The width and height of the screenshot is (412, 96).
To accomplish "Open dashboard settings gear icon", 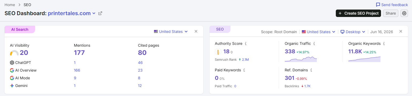I will (x=404, y=13).
